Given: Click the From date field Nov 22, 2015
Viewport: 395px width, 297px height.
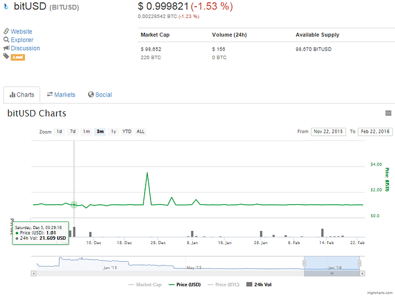Looking at the screenshot, I should pos(328,132).
